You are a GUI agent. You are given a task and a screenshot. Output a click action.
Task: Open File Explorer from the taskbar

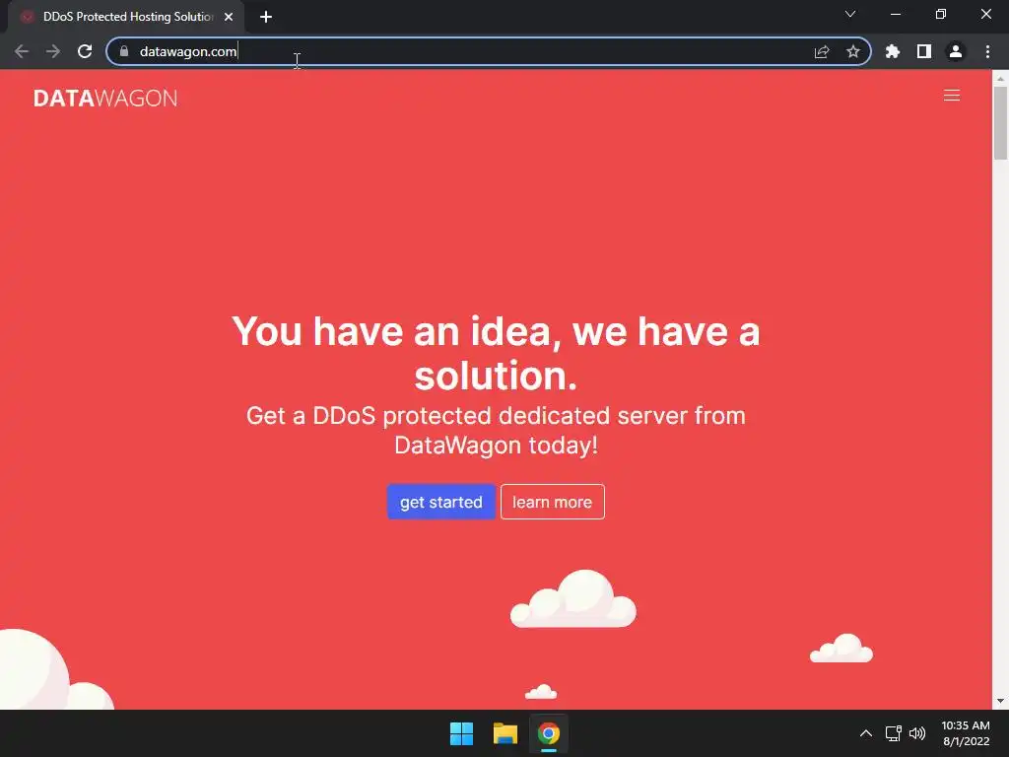coord(505,733)
